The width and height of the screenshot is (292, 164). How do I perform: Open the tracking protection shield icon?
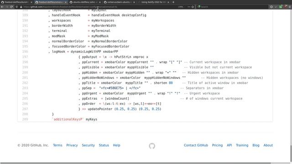point(17,7)
